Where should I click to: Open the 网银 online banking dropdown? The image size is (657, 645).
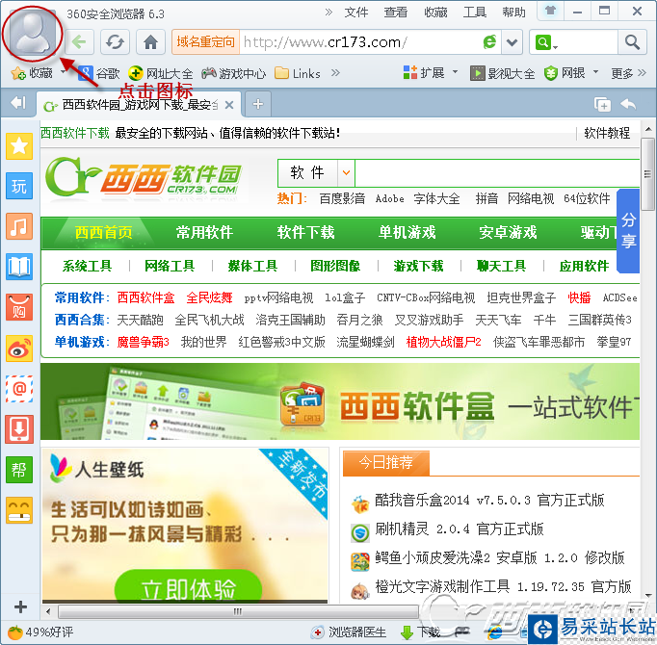571,73
